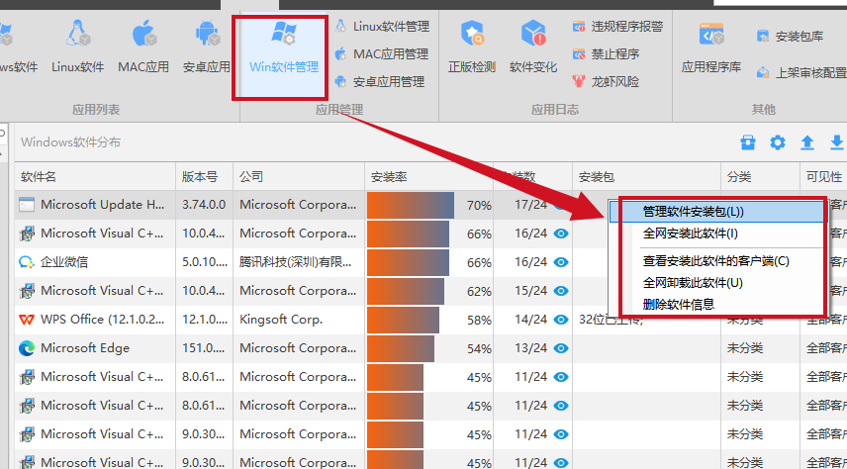Viewport: 847px width, 469px height.
Task: Click the eye icon in the 15/24 row
Action: 561,291
